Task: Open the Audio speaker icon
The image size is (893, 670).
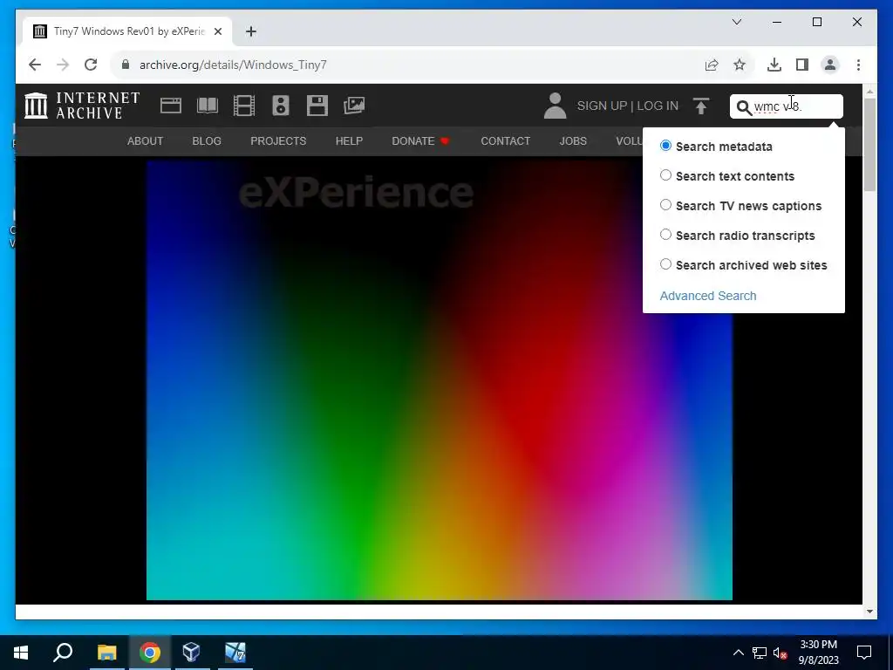Action: [281, 106]
